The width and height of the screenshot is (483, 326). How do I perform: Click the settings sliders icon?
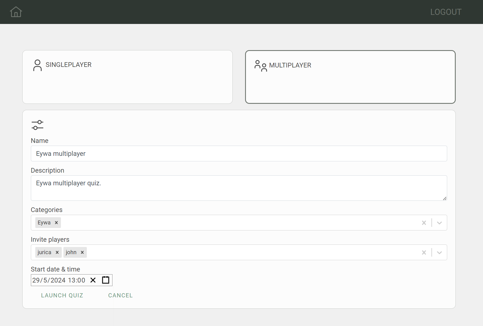coord(37,125)
